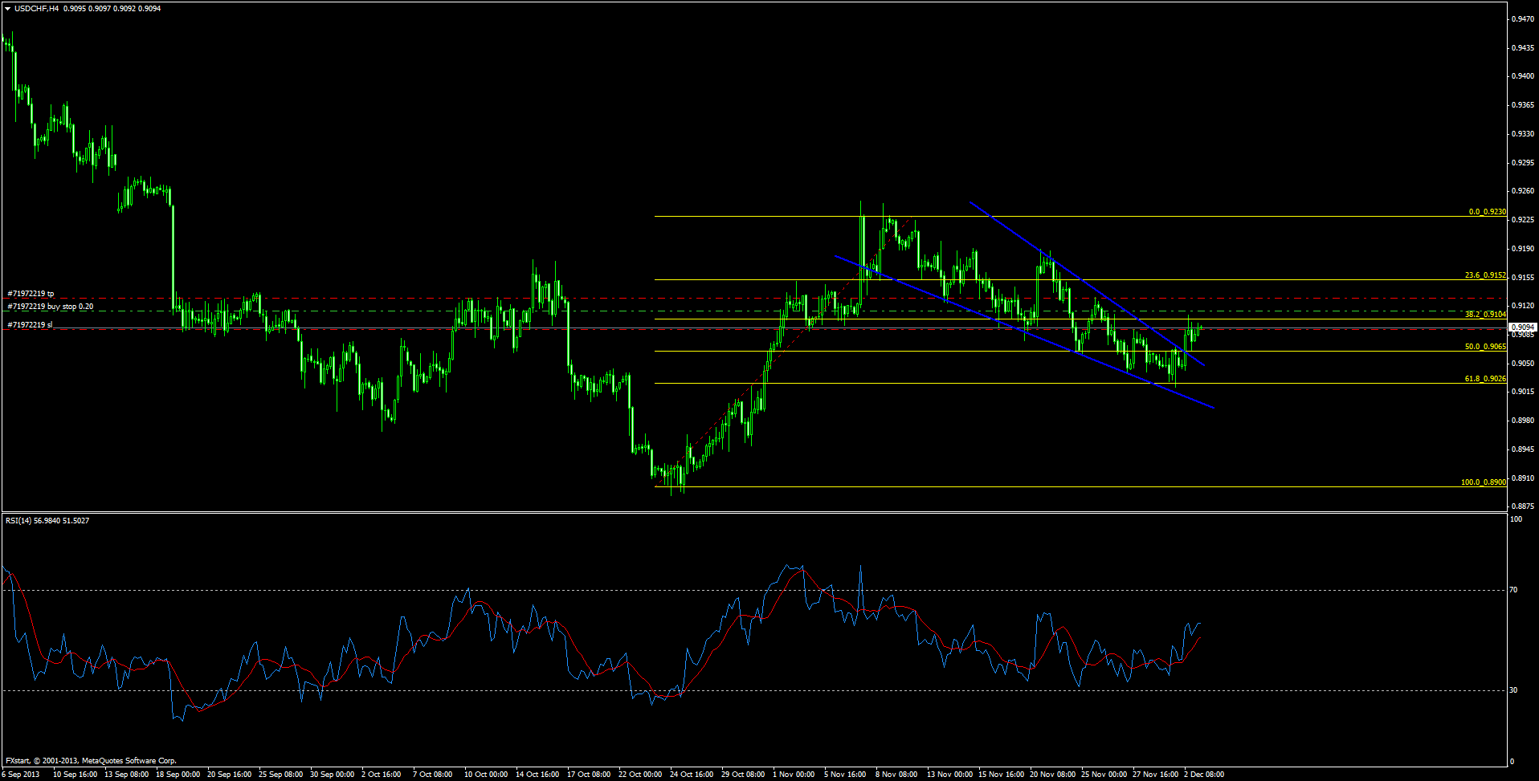Viewport: 1539px width, 781px height.
Task: Click the 0.8875 price on the scale
Action: (1523, 506)
